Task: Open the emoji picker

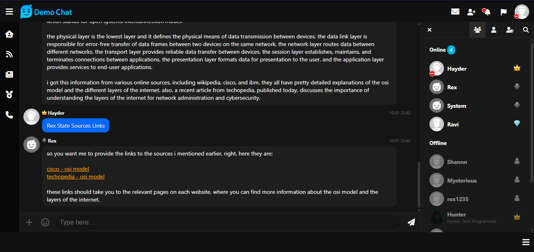Action: 45,222
